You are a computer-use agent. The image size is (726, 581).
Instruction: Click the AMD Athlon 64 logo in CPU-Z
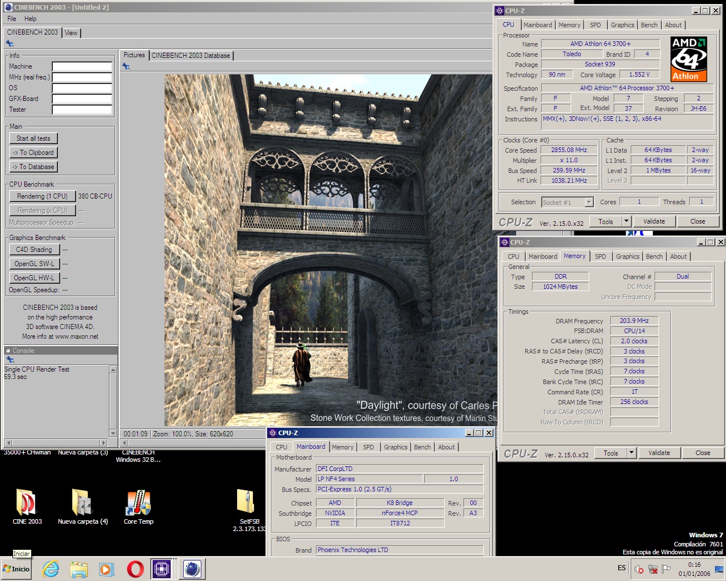point(689,59)
